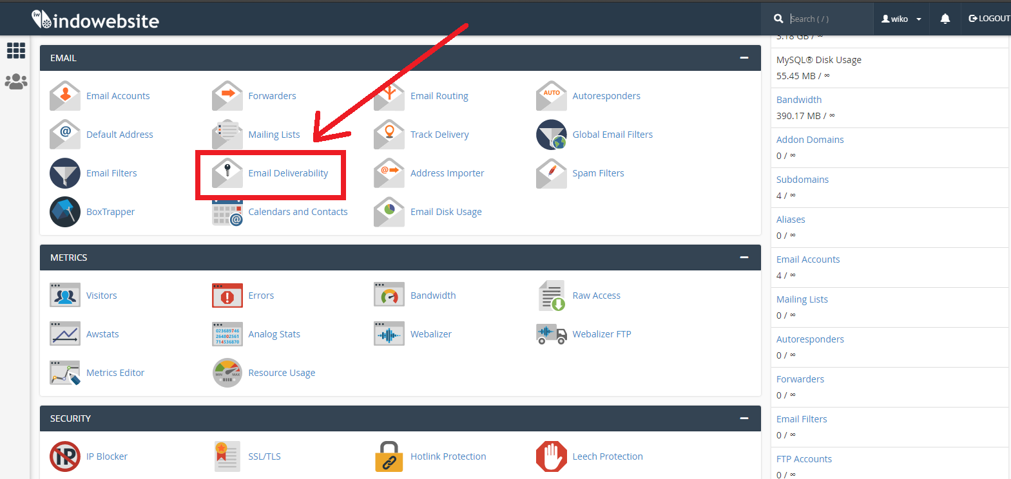1011x479 pixels.
Task: Click Email Filters in statistics sidebar
Action: click(802, 419)
